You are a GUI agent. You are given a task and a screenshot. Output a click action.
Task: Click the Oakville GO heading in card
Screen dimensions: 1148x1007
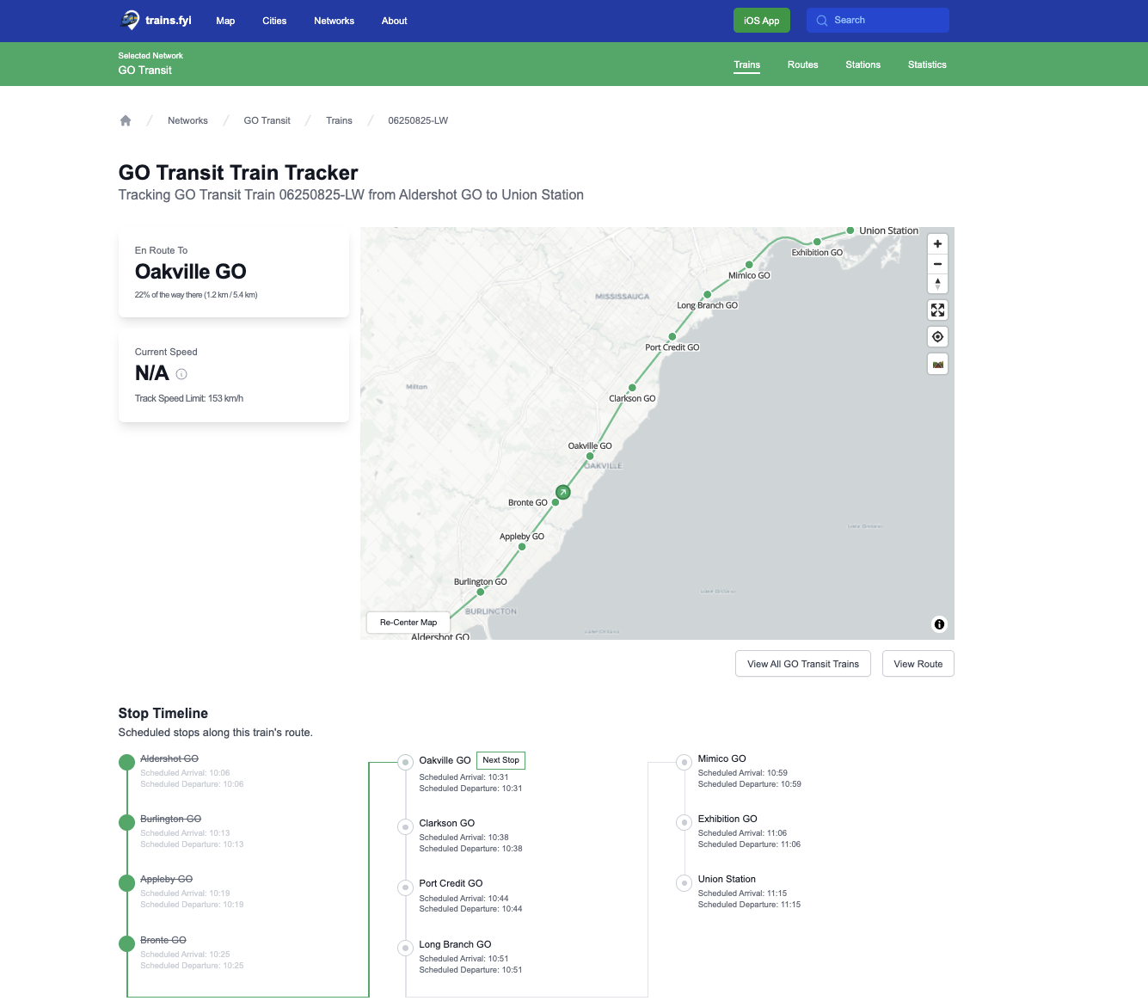point(190,272)
